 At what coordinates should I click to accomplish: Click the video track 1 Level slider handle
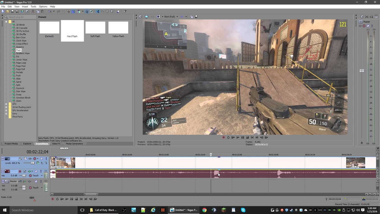[x=33, y=163]
